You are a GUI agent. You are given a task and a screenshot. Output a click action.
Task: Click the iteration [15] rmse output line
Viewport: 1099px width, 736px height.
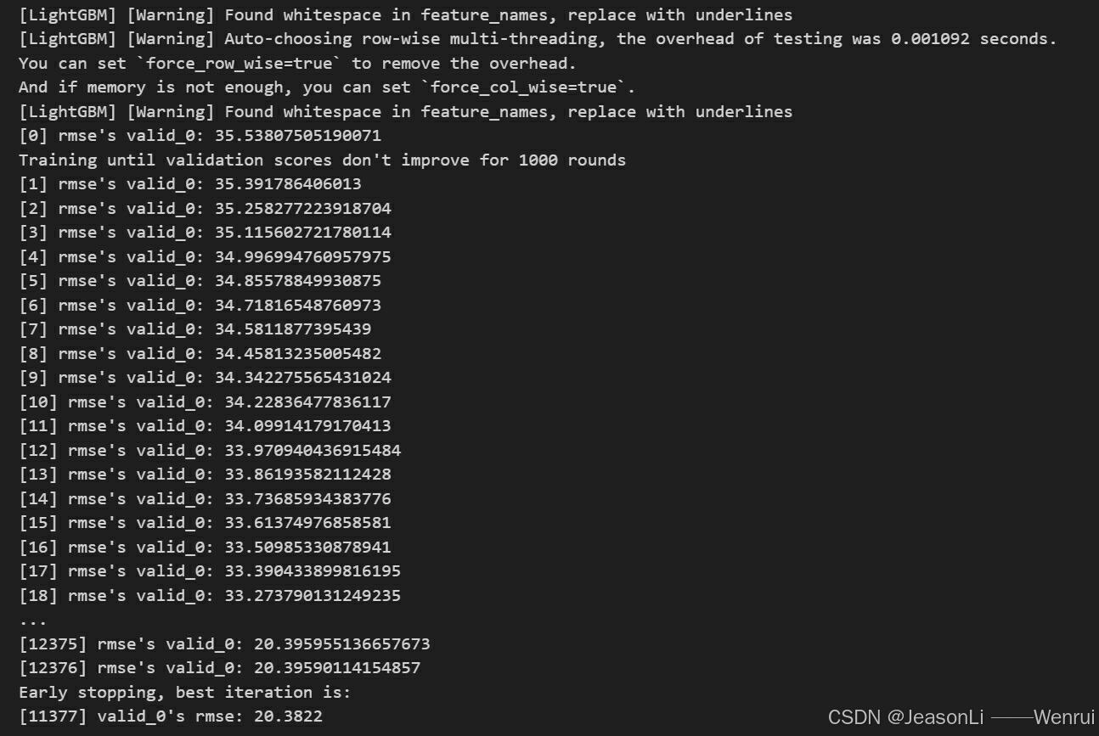pos(205,523)
